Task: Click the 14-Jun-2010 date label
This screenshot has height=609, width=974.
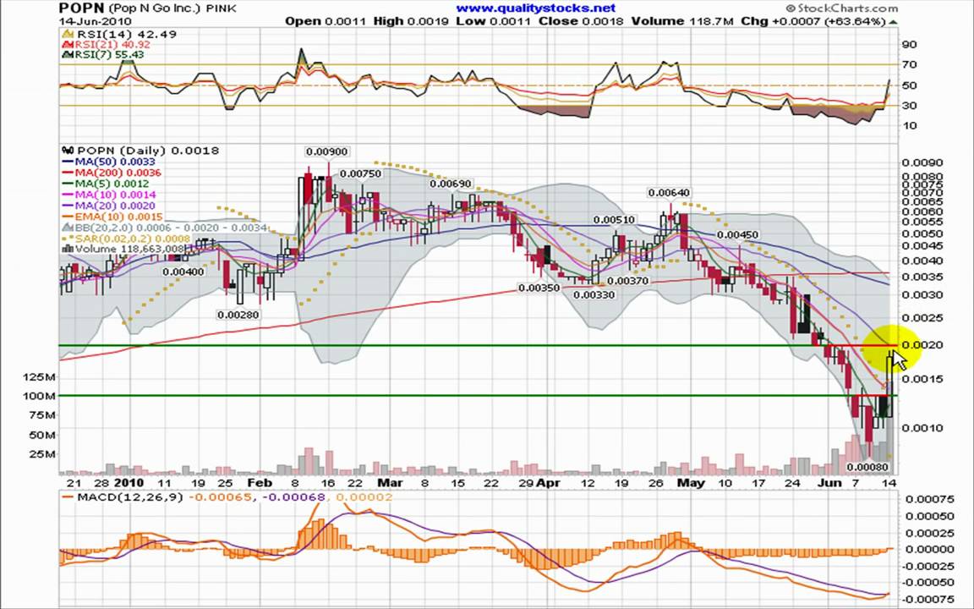Action: pos(95,21)
